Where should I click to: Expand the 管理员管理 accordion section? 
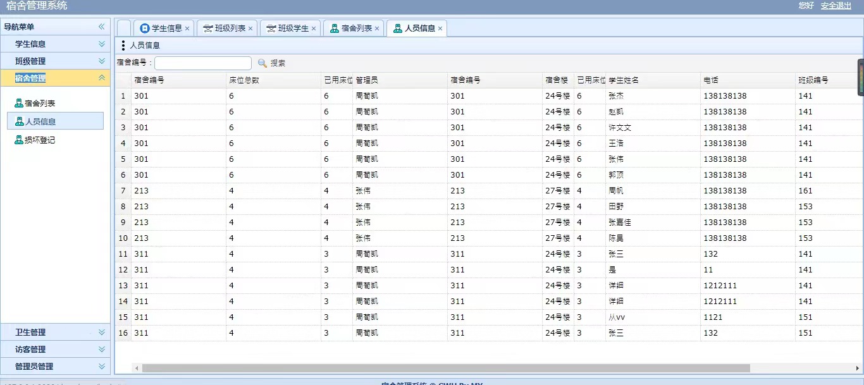click(x=101, y=366)
